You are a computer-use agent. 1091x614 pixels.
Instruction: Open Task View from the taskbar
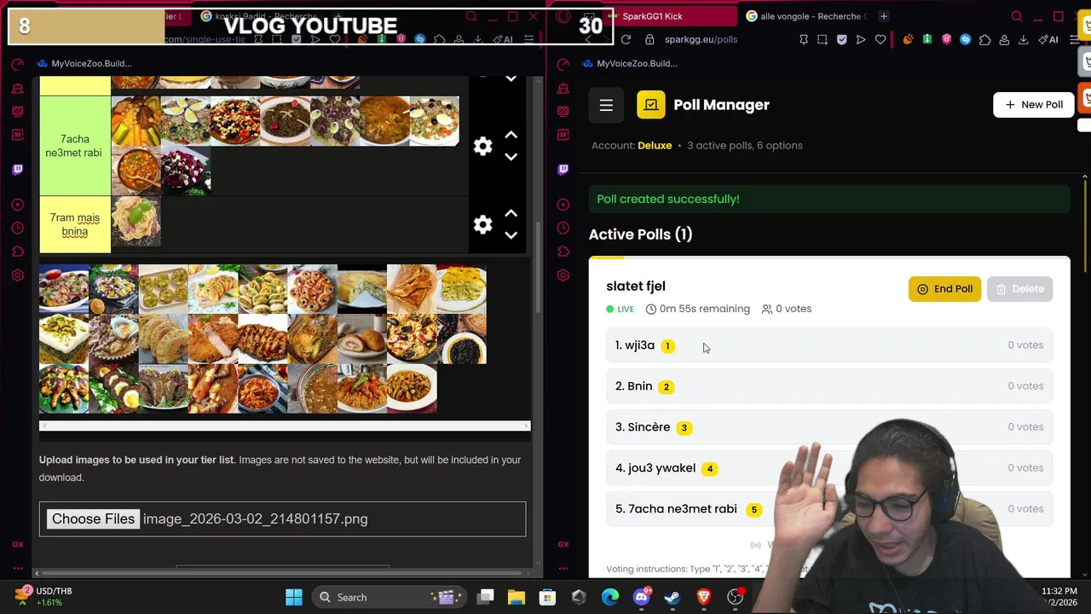coord(486,597)
